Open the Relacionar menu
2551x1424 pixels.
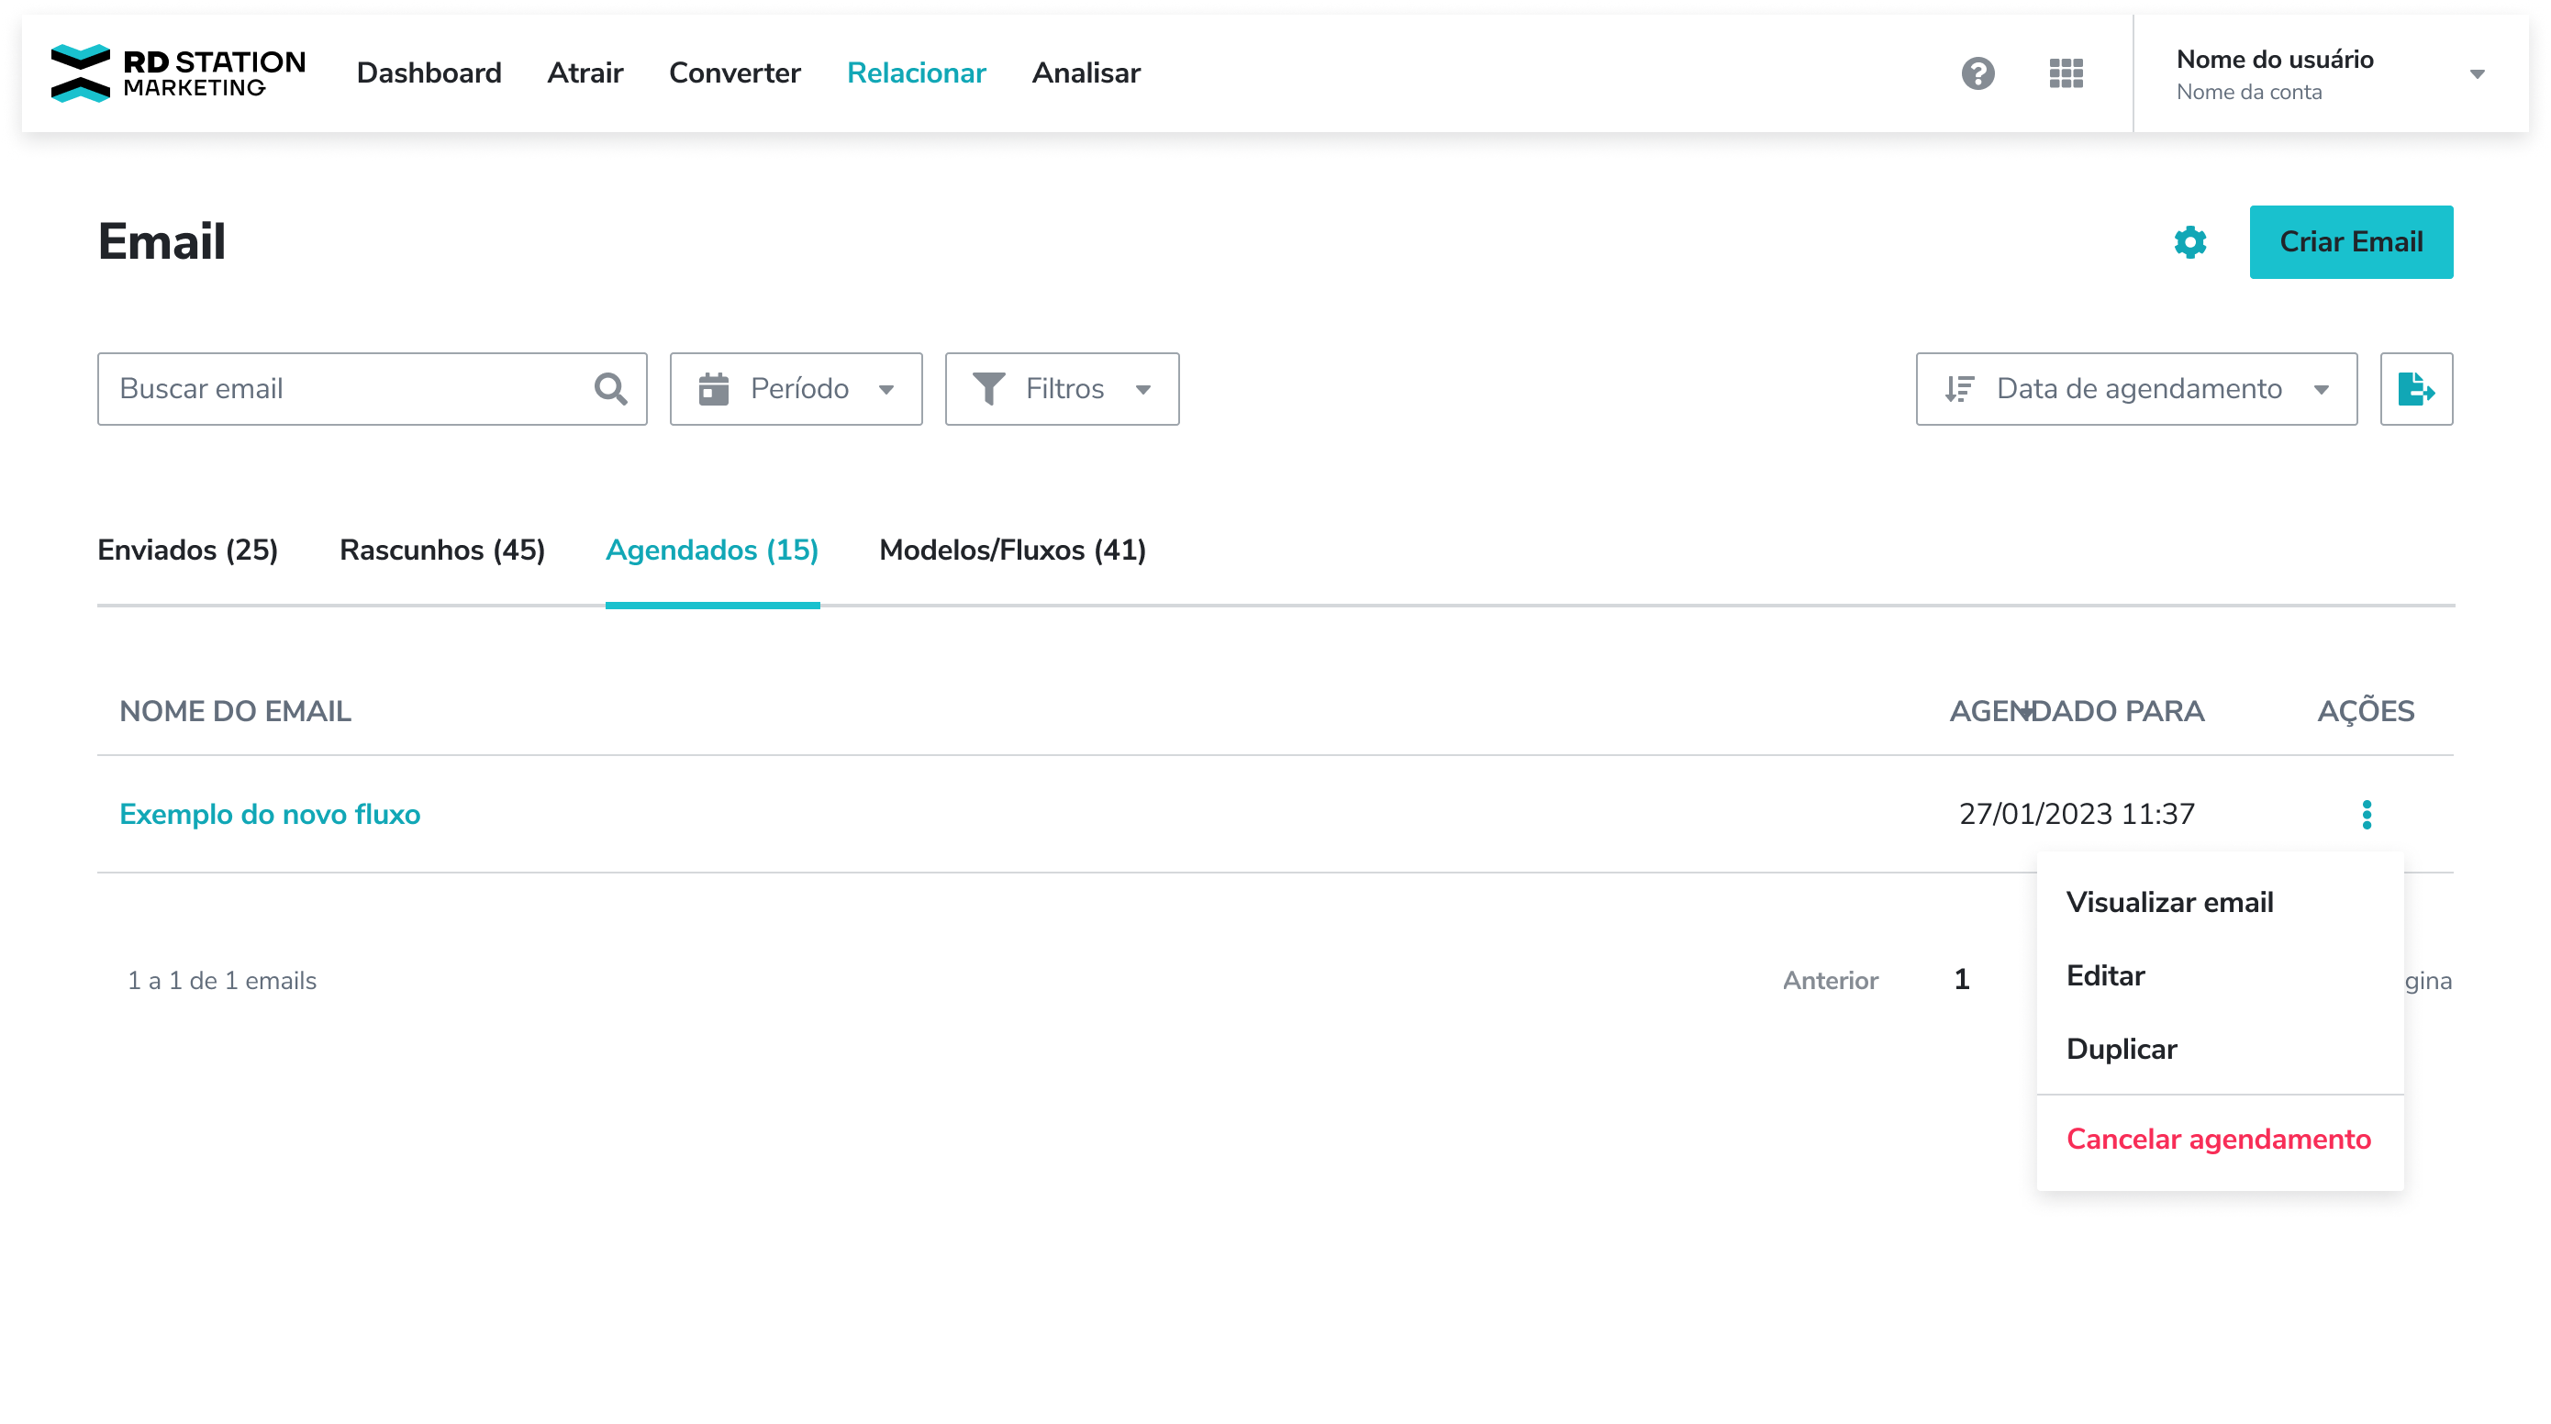[916, 73]
